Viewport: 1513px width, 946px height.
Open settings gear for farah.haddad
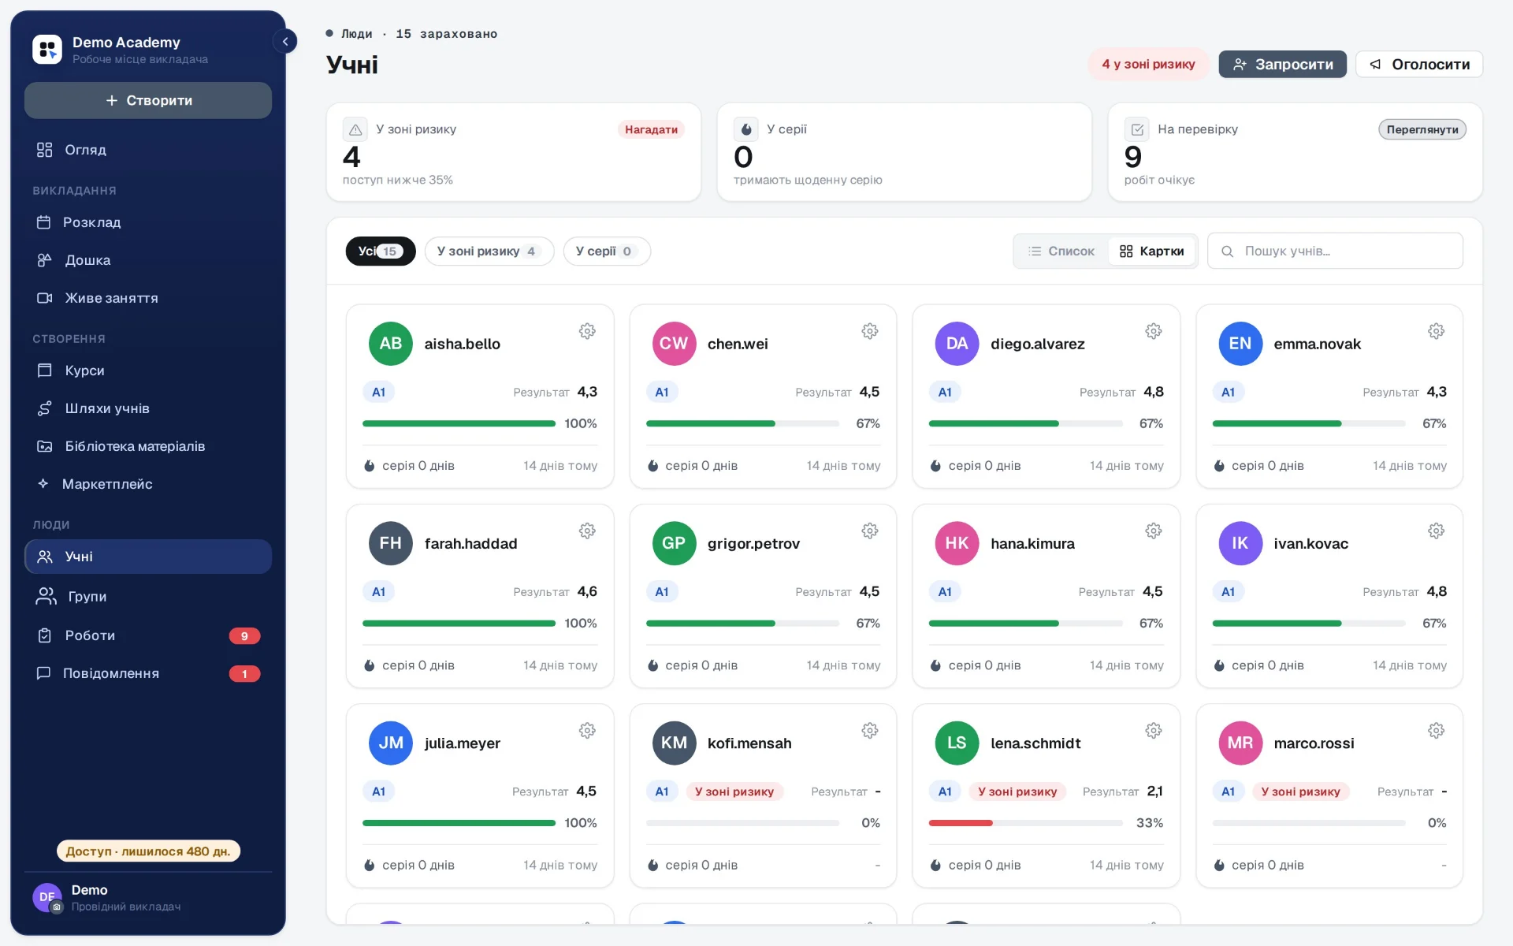click(x=587, y=531)
